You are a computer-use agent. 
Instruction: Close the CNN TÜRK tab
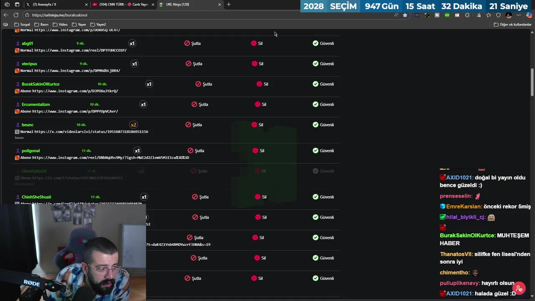[153, 5]
